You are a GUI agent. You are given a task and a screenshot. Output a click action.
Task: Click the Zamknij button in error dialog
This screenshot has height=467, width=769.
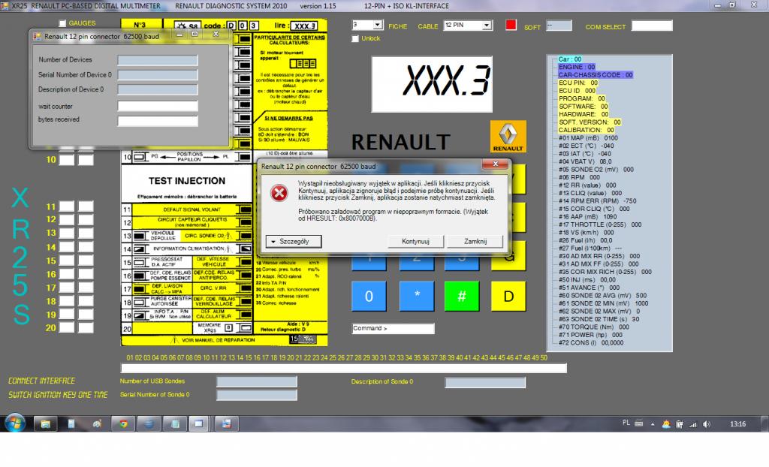475,241
